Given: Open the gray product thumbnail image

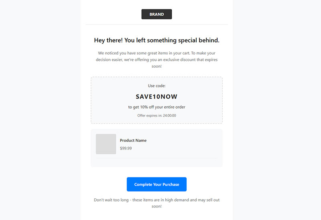Looking at the screenshot, I should (x=106, y=144).
